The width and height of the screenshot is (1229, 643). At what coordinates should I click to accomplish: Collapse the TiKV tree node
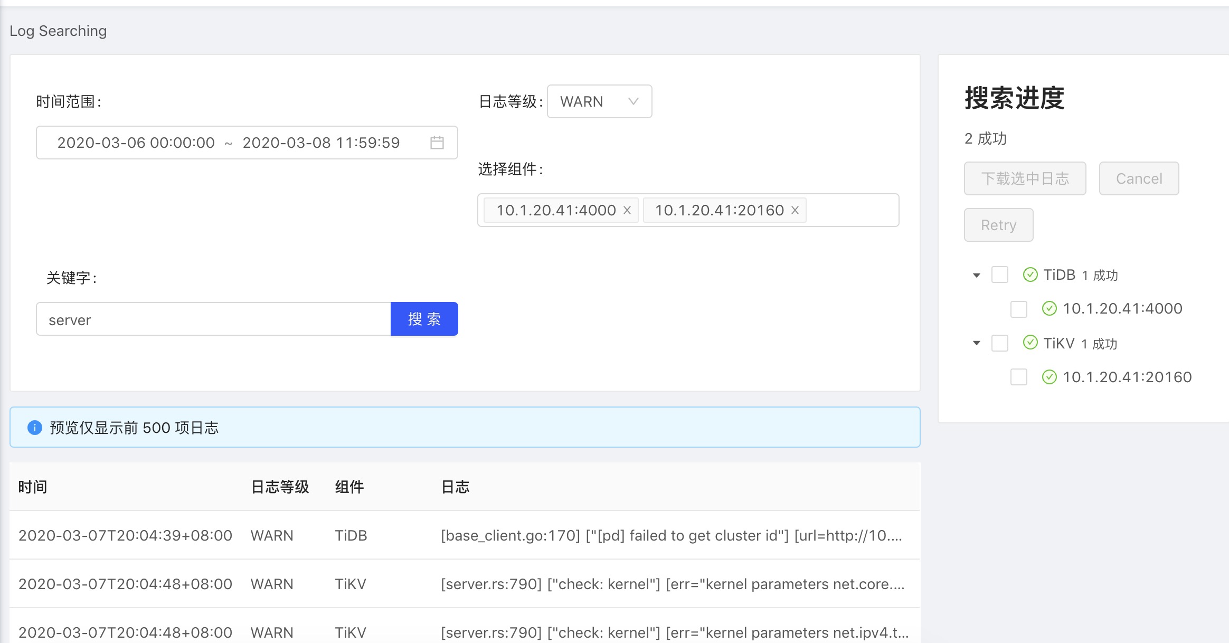click(x=977, y=343)
